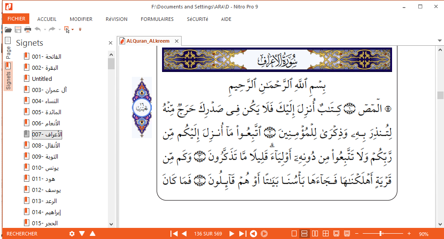
Task: Show the Page thumbnails side panel
Action: [x=8, y=48]
